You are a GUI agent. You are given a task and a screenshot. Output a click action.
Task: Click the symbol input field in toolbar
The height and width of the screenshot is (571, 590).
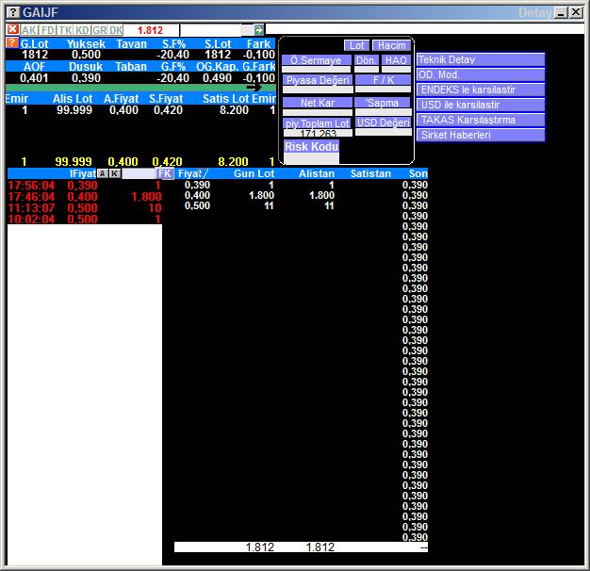pyautogui.click(x=215, y=30)
